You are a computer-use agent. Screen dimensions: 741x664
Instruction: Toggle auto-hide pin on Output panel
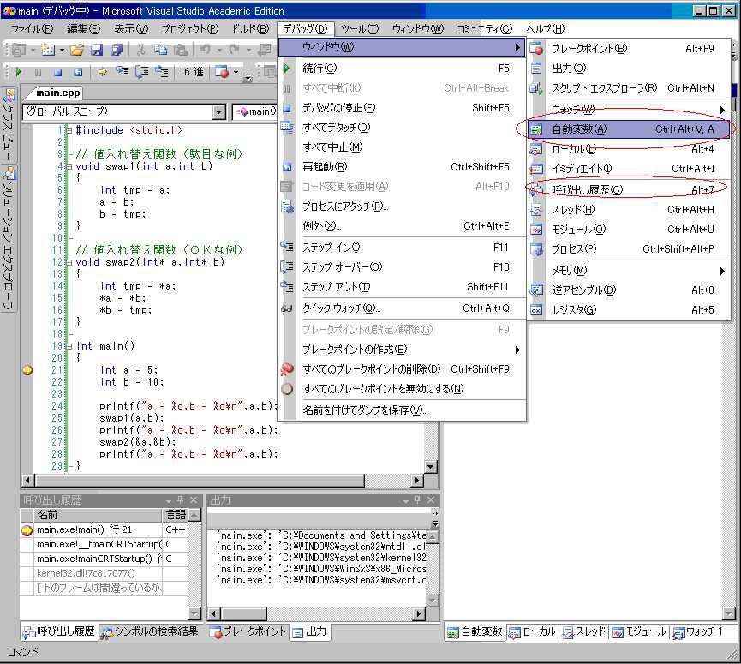click(418, 500)
